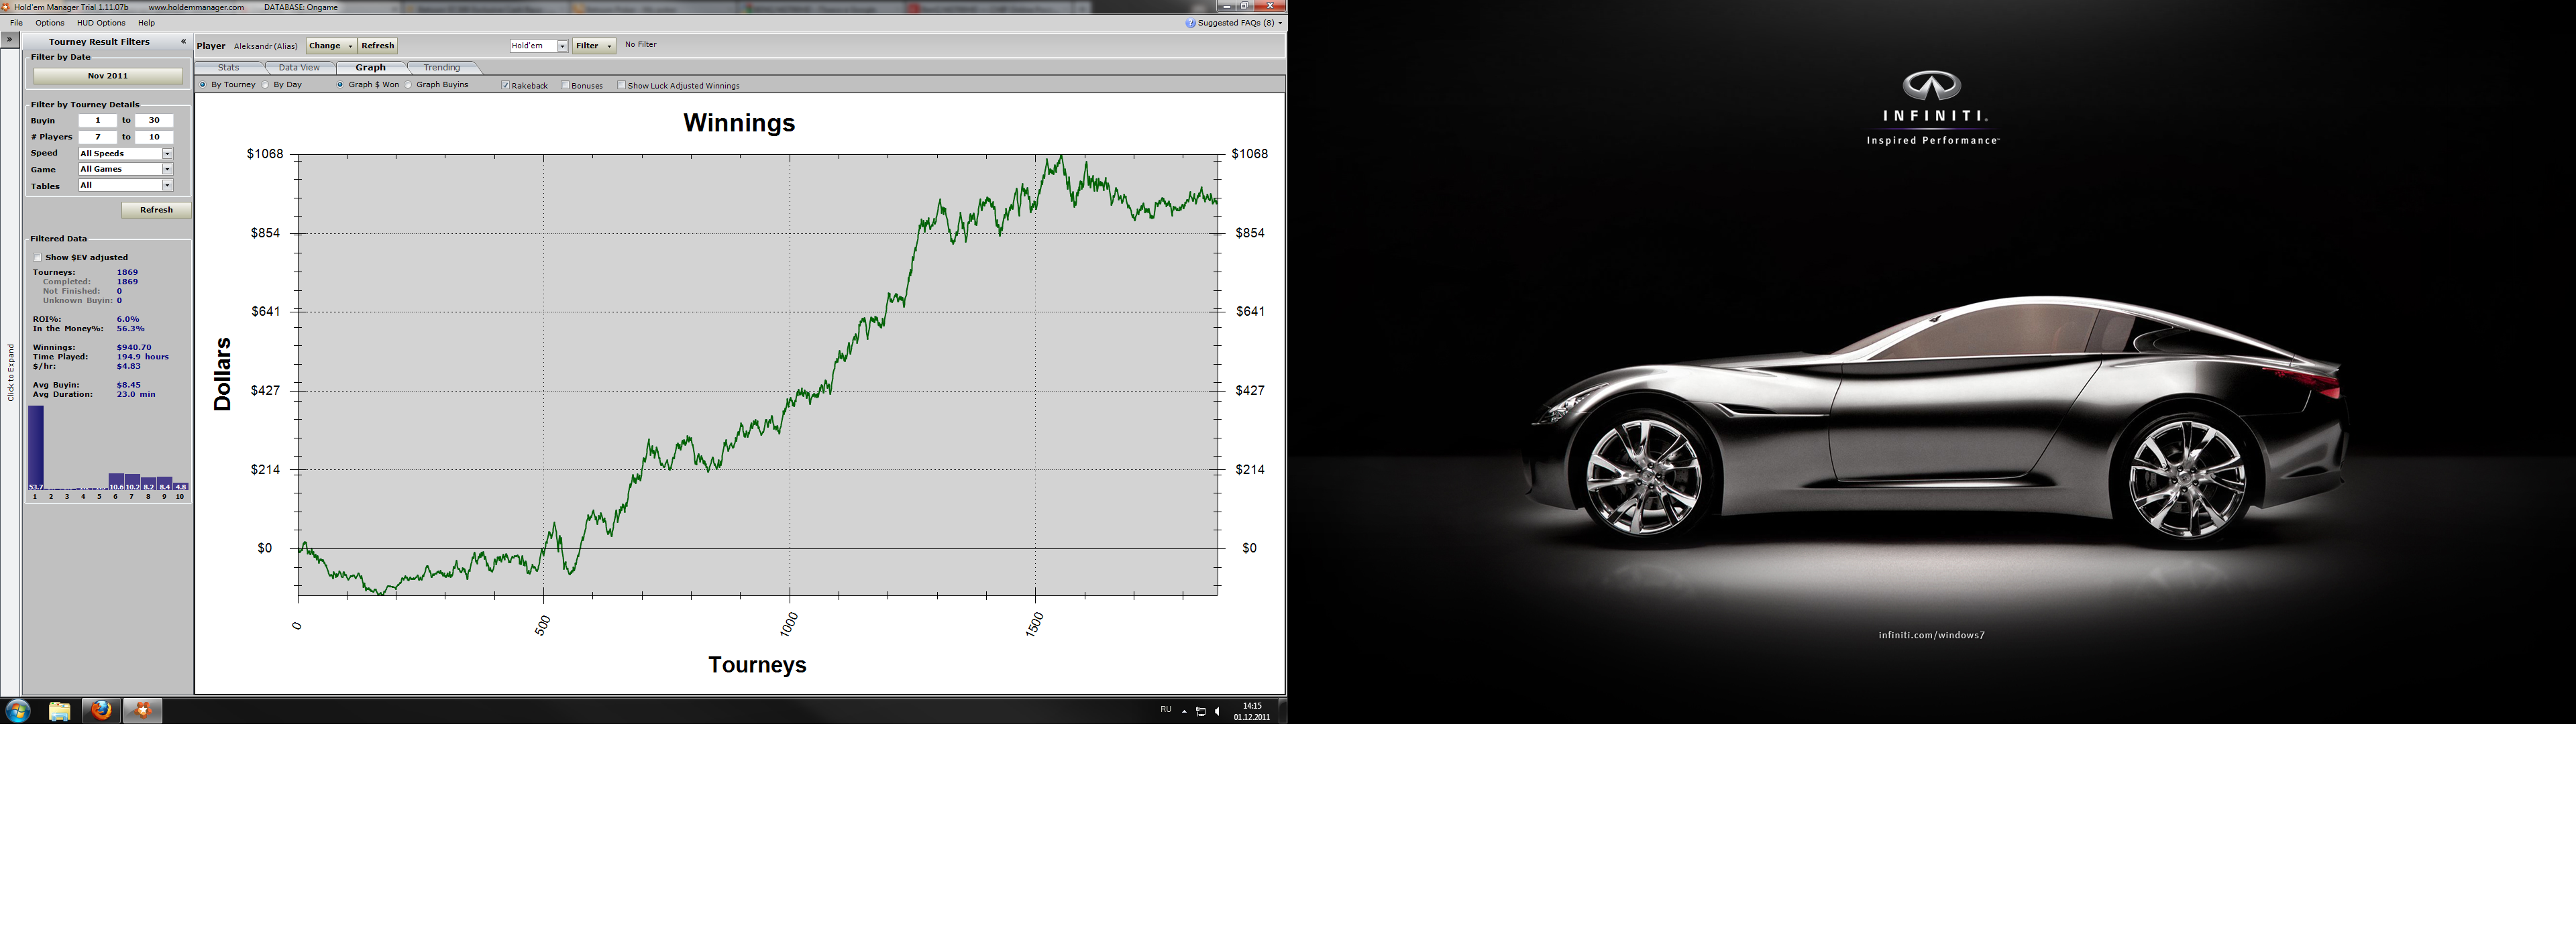
Task: Switch to the Trending tab
Action: [x=441, y=68]
